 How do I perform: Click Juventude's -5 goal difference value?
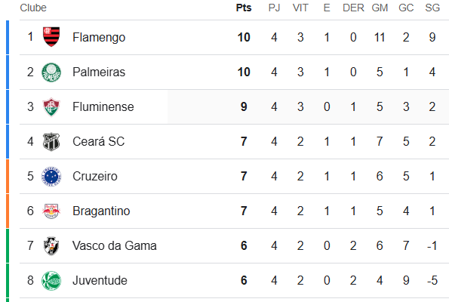tap(432, 281)
